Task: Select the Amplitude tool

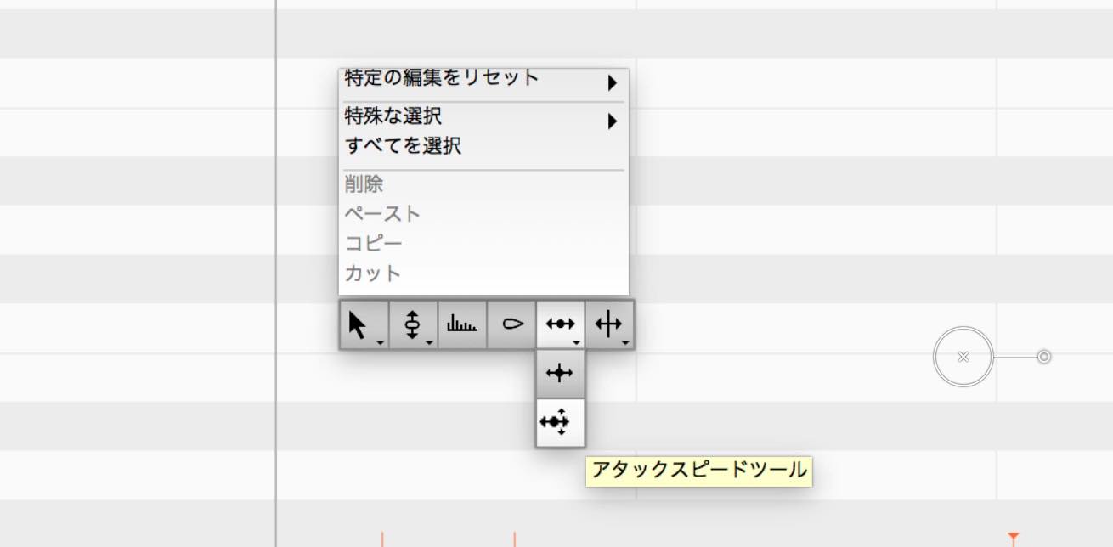Action: coord(511,324)
